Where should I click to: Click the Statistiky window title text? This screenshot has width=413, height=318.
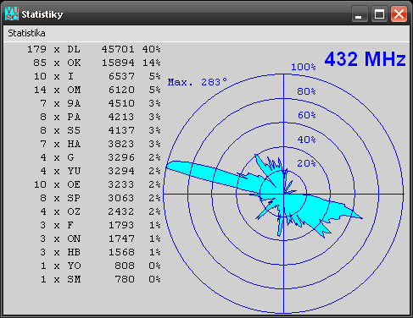42,14
